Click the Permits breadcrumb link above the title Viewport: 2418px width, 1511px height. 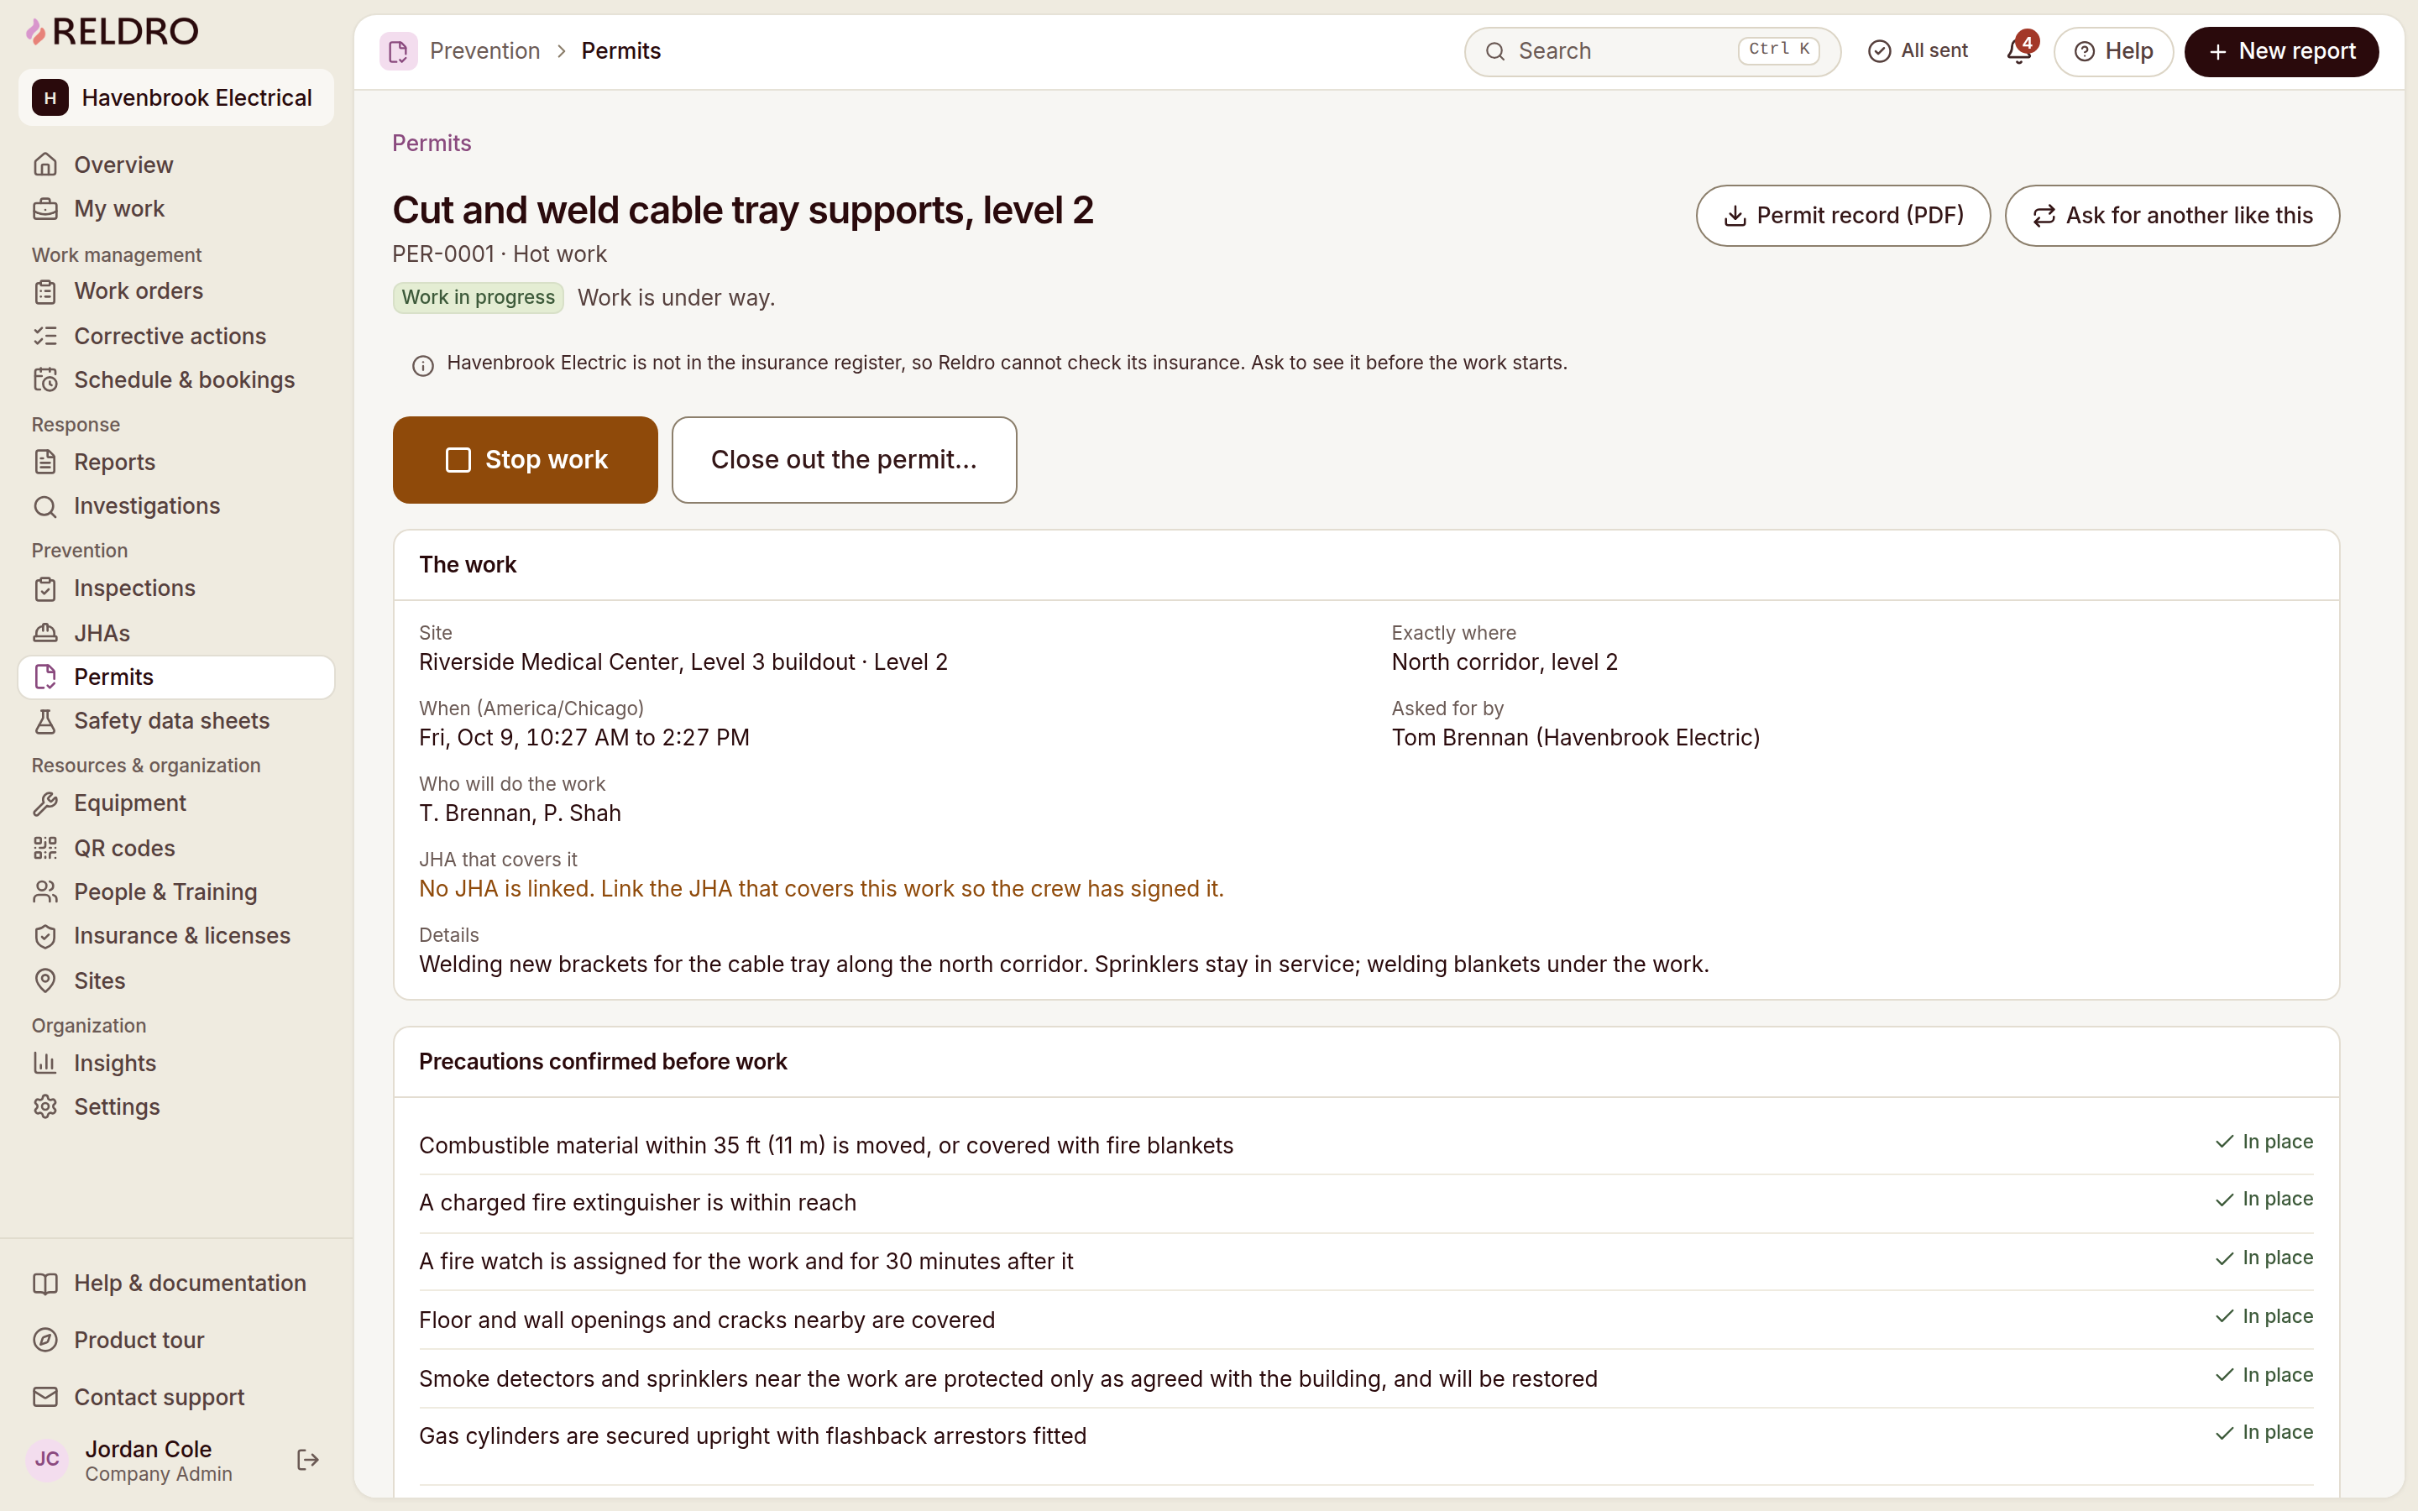tap(432, 143)
